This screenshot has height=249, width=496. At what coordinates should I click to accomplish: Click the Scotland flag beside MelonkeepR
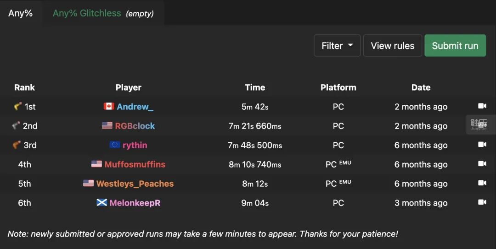tap(102, 202)
